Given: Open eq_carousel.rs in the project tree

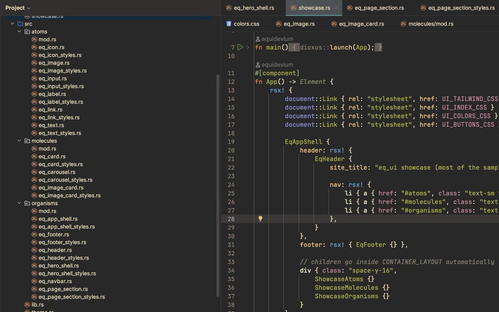Looking at the screenshot, I should (57, 172).
